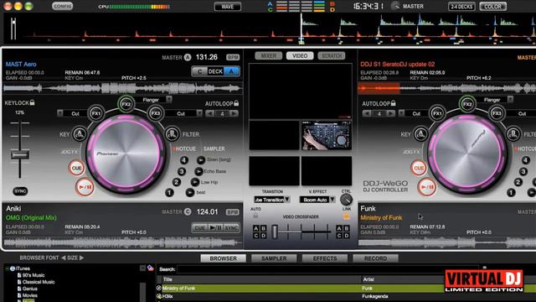This screenshot has height=302, width=536.
Task: Adjust the left deck pitch slider
Action: pos(19,155)
